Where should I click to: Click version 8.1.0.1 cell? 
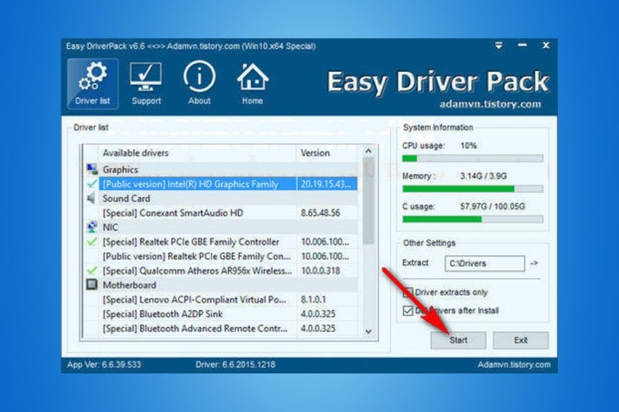(x=313, y=300)
